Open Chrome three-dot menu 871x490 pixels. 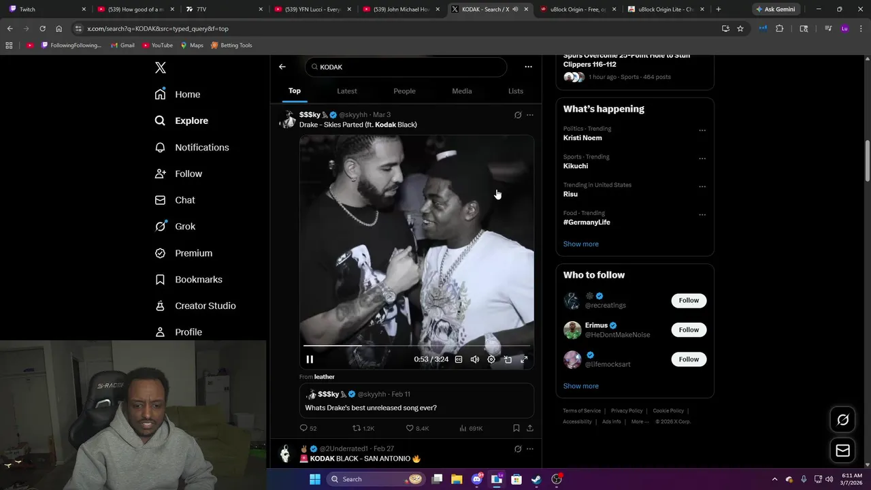(x=860, y=29)
